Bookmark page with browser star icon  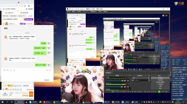point(25,6)
